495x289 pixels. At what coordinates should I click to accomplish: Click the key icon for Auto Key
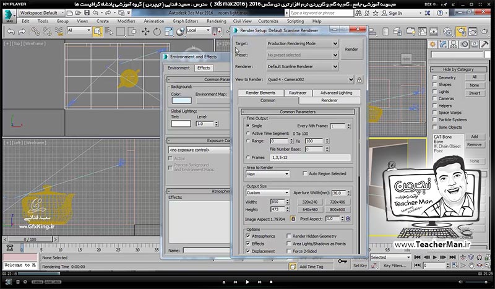pyautogui.click(x=343, y=261)
